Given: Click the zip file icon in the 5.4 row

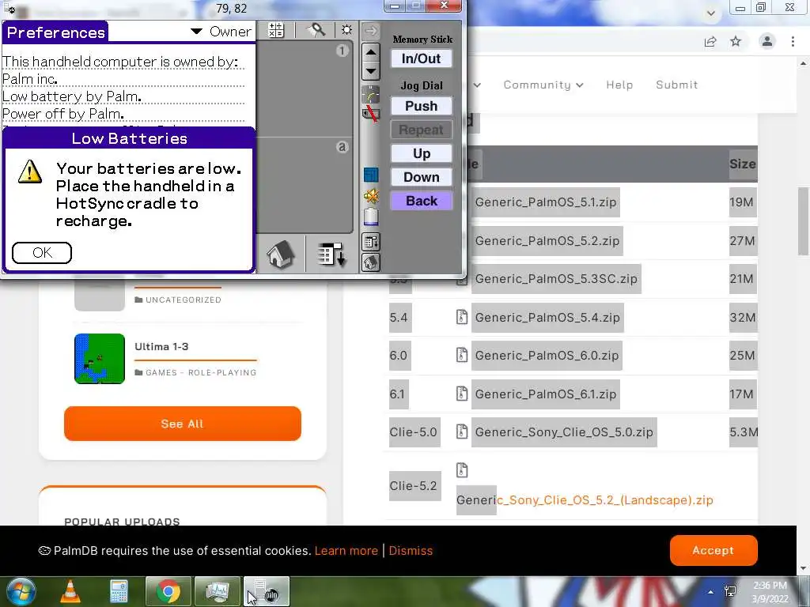Looking at the screenshot, I should [462, 317].
